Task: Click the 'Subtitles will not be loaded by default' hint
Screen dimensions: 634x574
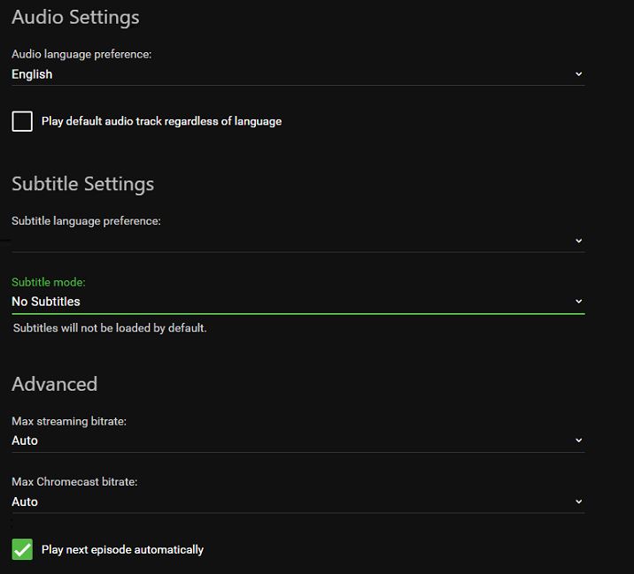Action: (x=110, y=328)
